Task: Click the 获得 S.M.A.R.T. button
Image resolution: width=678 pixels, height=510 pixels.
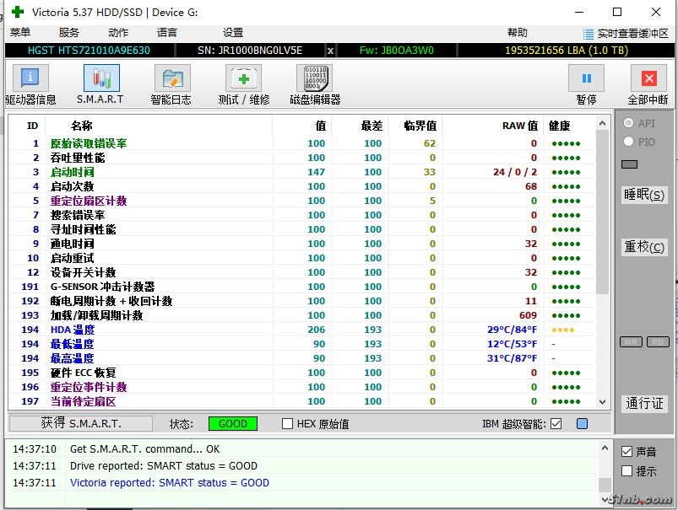Action: click(x=81, y=423)
